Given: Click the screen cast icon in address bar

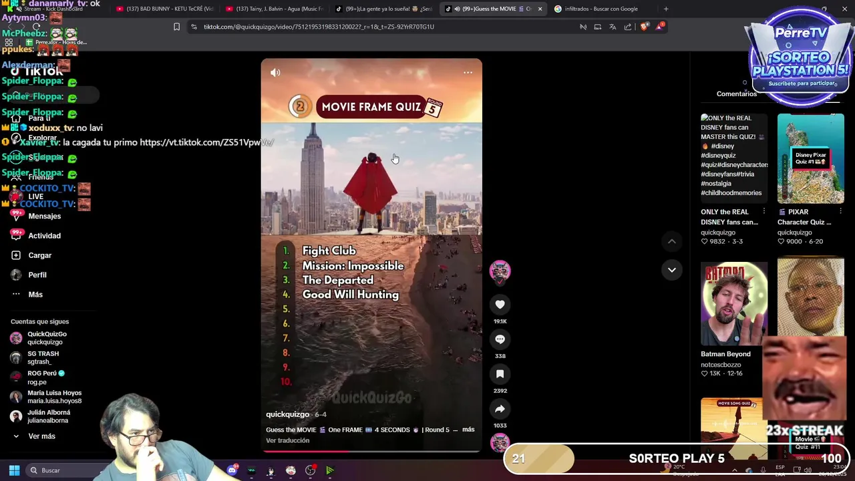Looking at the screenshot, I should tap(598, 27).
